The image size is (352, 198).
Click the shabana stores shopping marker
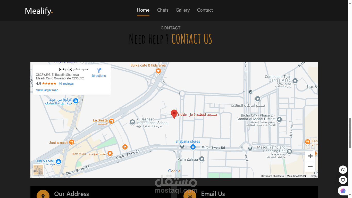coord(193,147)
